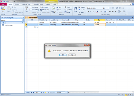Open the File tab
The image size is (134, 96).
tap(3, 4)
